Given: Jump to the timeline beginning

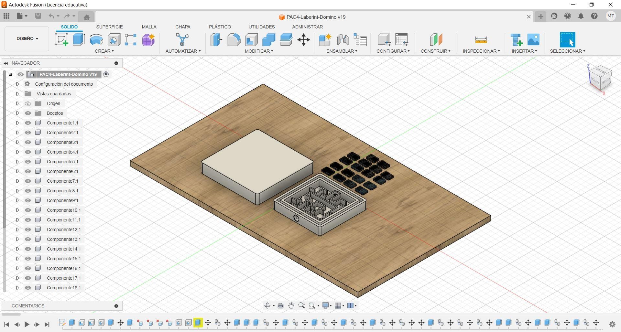Looking at the screenshot, I should 6,324.
